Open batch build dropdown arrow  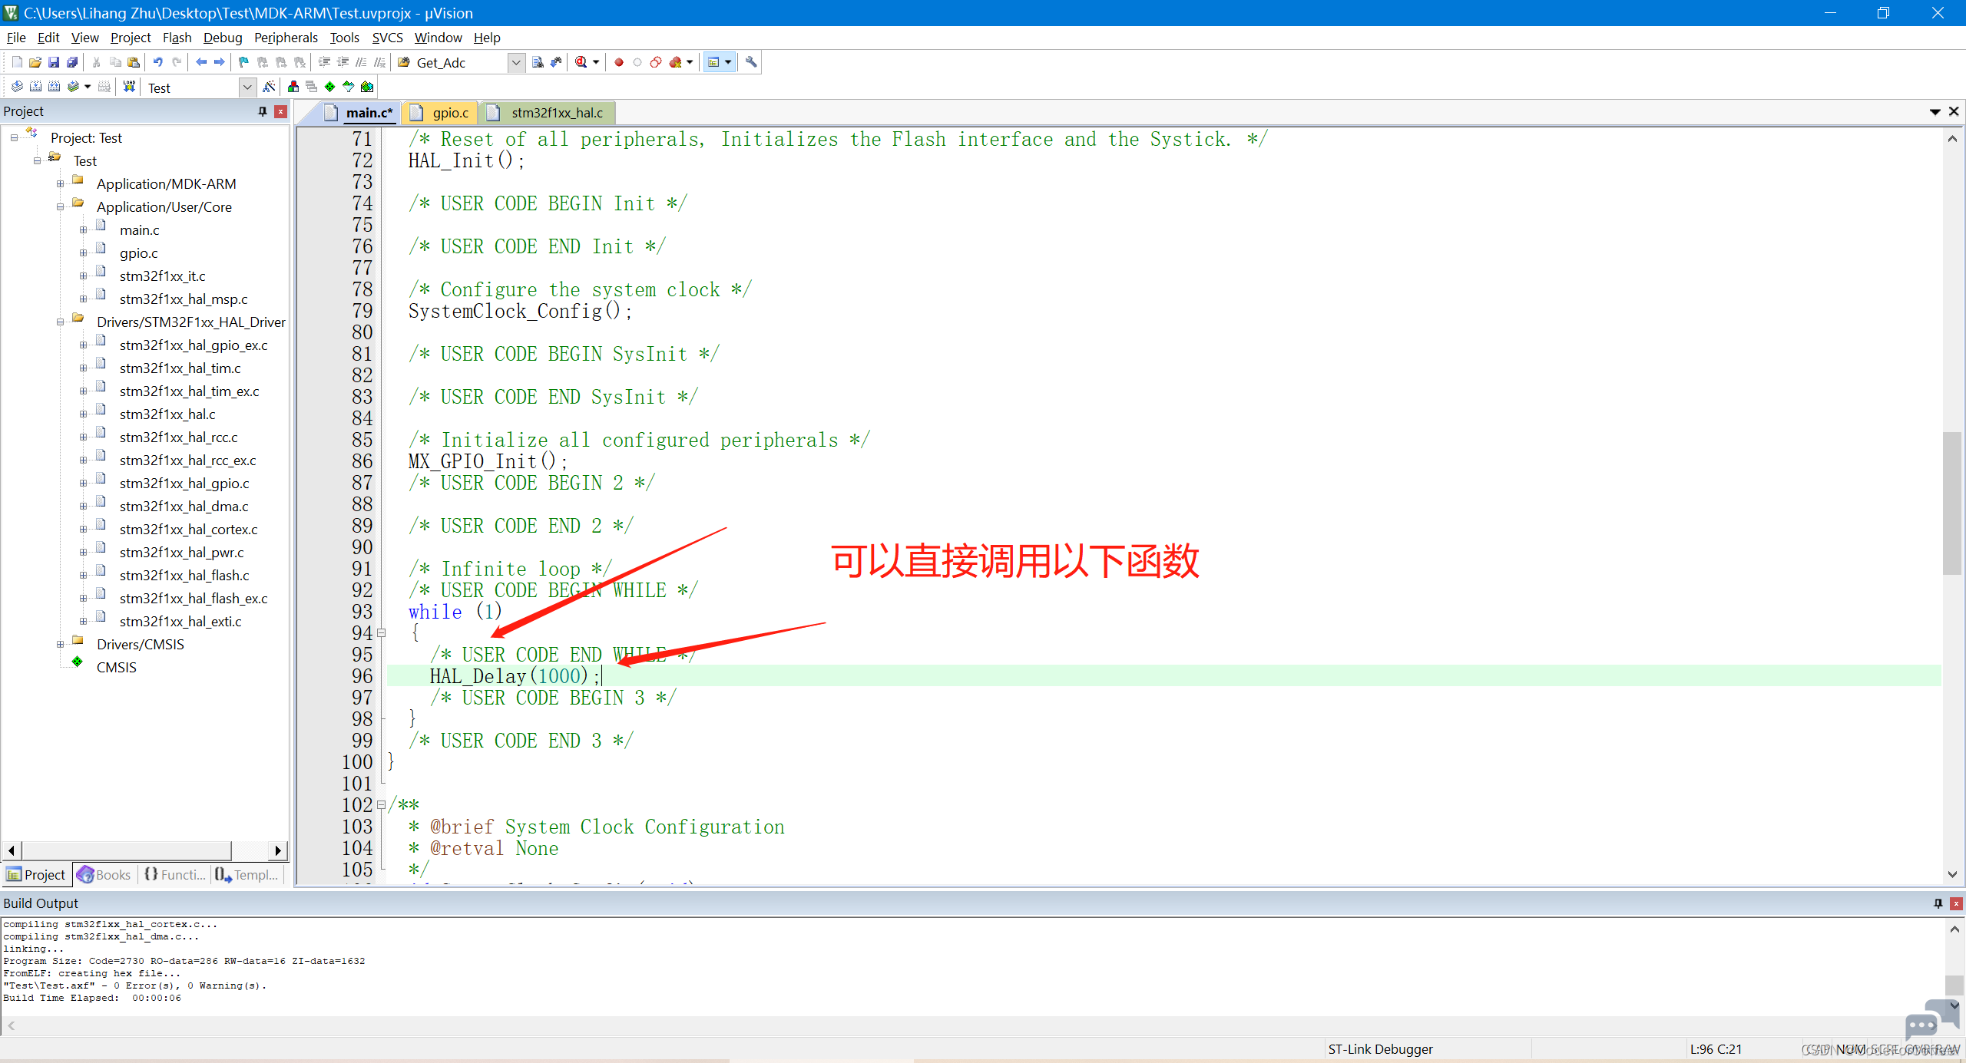tap(88, 87)
